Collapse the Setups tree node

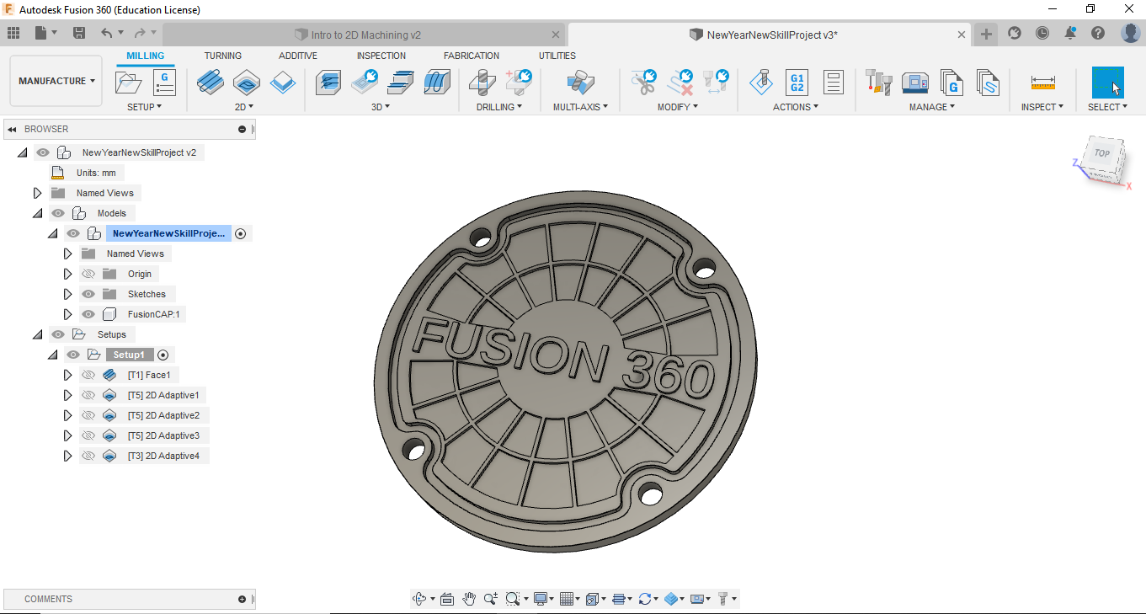click(37, 334)
